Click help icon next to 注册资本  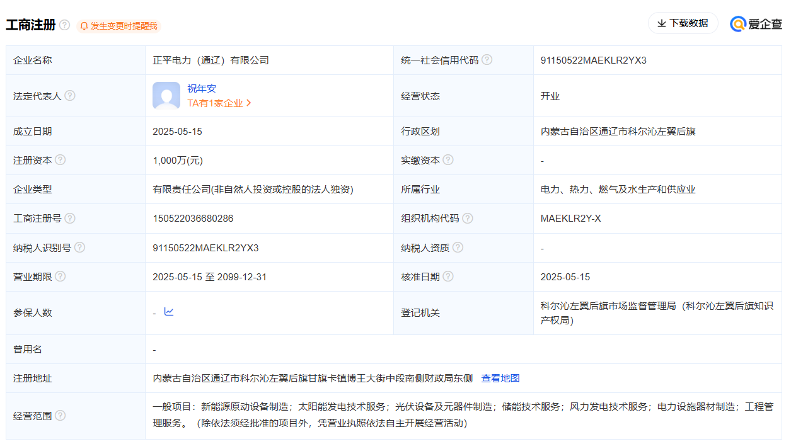pos(61,160)
